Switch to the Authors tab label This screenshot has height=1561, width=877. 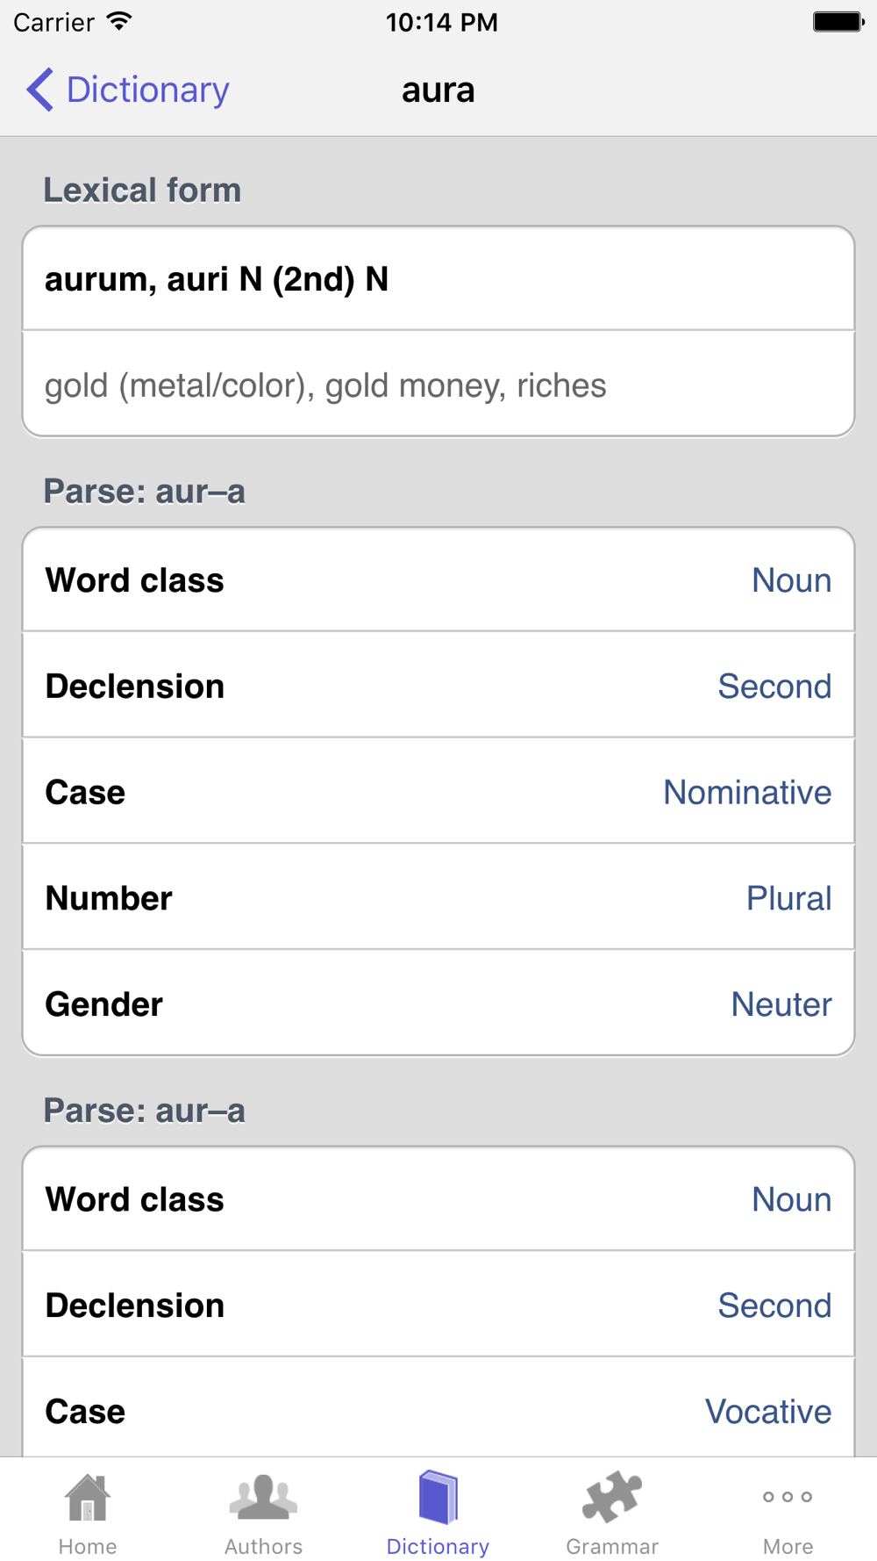click(x=263, y=1546)
